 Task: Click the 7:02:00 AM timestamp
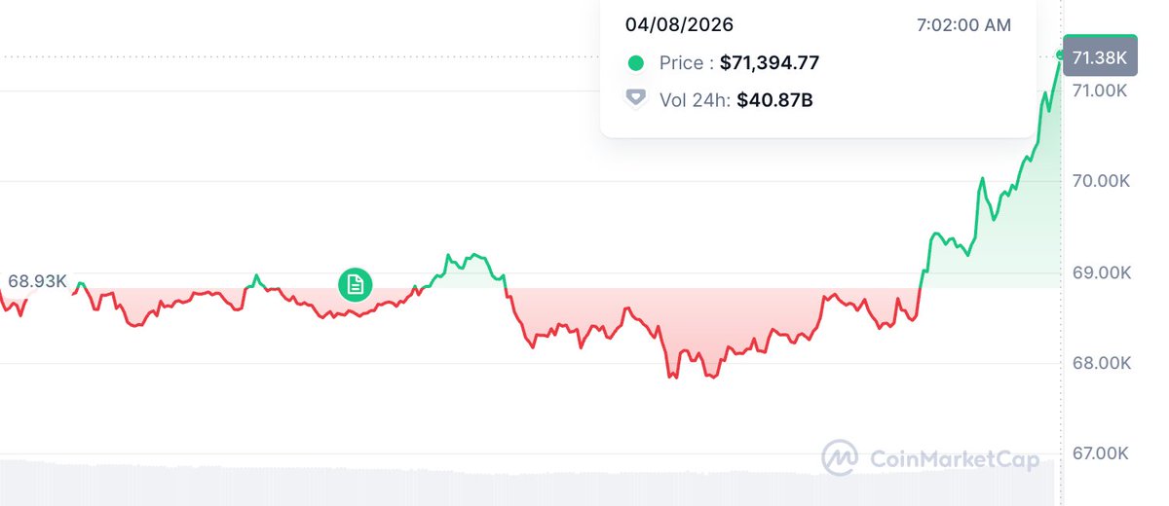963,24
